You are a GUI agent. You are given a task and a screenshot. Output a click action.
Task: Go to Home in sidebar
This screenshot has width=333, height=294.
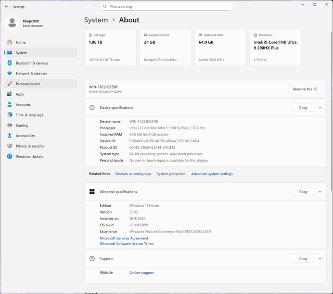click(41, 42)
